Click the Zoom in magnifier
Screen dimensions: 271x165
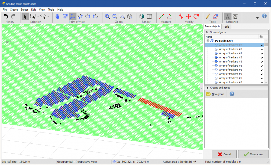107,16
